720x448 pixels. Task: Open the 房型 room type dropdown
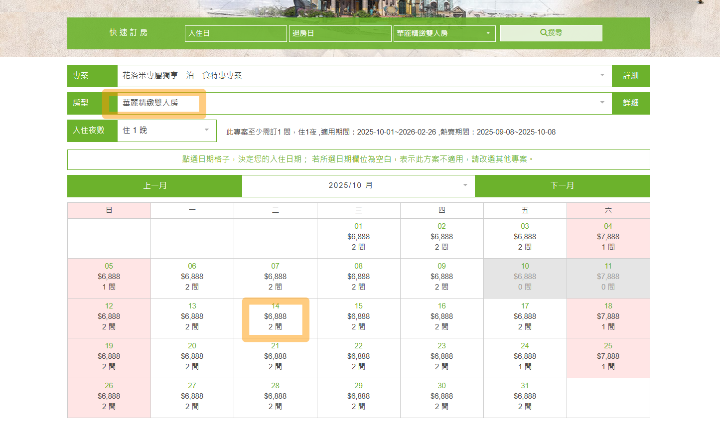[x=364, y=103]
